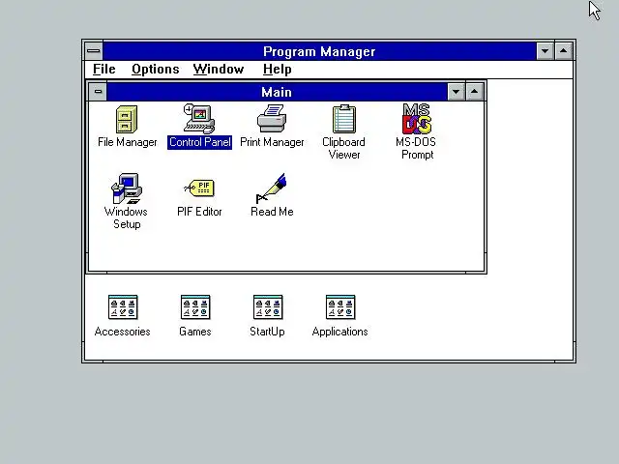
Task: Click the 'Clipboard Viewer' label text
Action: [344, 148]
